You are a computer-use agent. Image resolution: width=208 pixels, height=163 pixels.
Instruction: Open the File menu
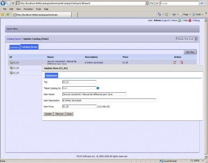5,9
